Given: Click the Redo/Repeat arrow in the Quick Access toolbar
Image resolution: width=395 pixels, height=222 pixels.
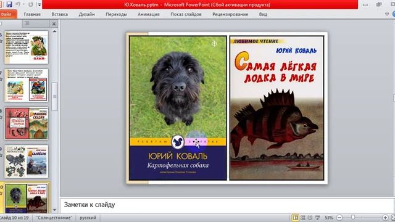Looking at the screenshot, I should click(30, 4).
